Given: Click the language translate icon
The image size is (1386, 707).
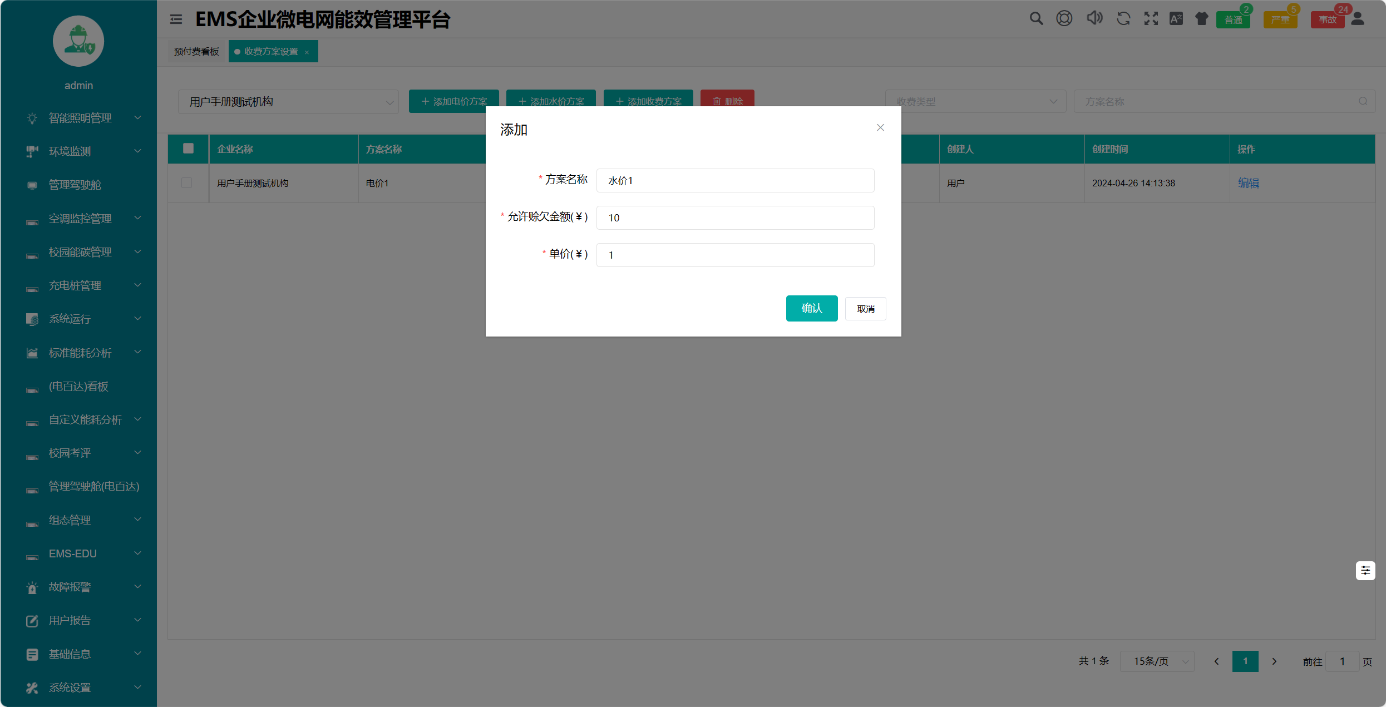Looking at the screenshot, I should click(1176, 19).
